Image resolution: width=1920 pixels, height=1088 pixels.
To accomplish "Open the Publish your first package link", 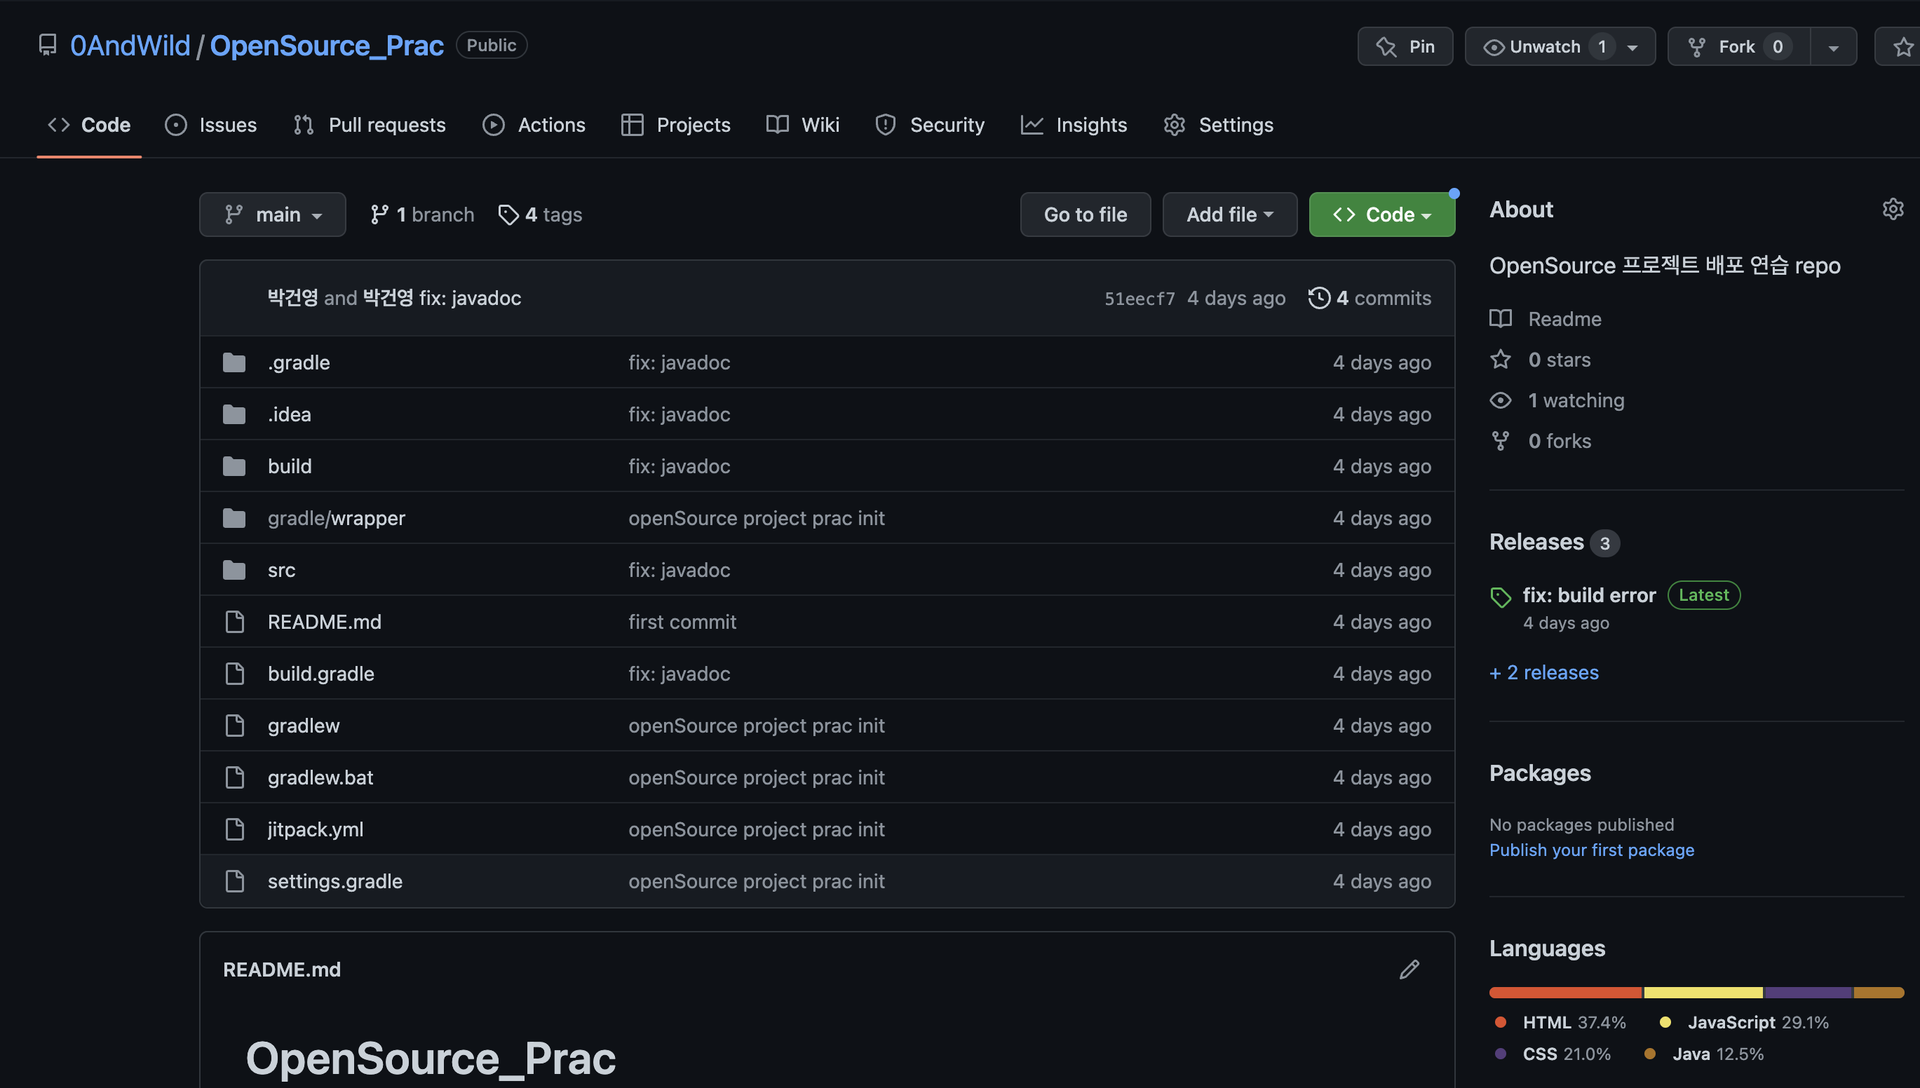I will (x=1591, y=850).
